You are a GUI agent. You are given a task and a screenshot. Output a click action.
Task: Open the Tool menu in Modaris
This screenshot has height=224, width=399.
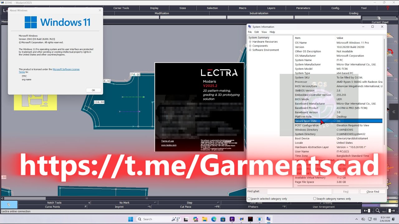[364, 8]
